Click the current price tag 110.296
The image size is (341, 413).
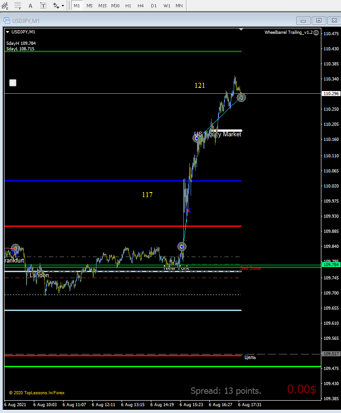pyautogui.click(x=331, y=93)
